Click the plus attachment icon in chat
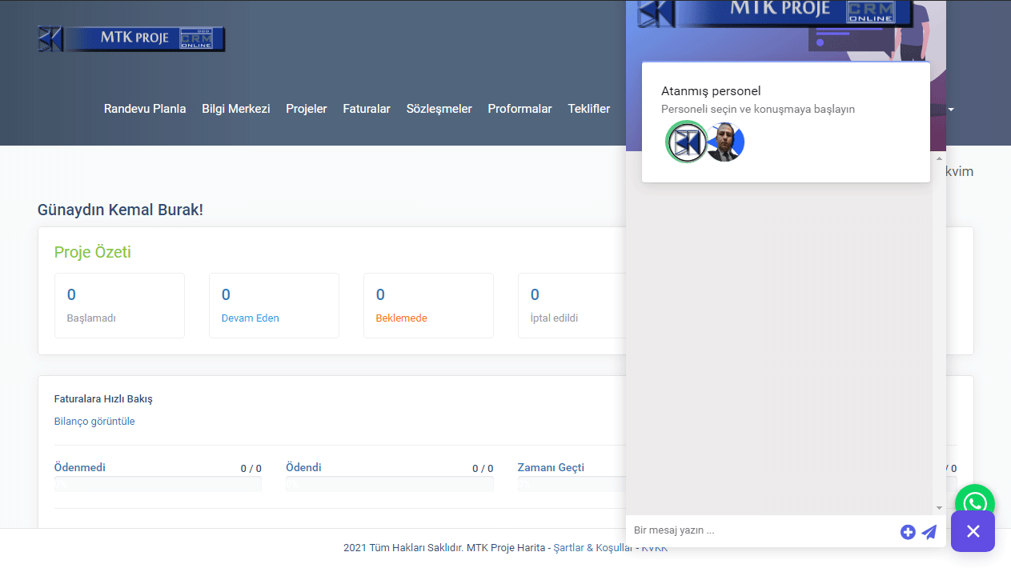1011x568 pixels. [x=907, y=532]
